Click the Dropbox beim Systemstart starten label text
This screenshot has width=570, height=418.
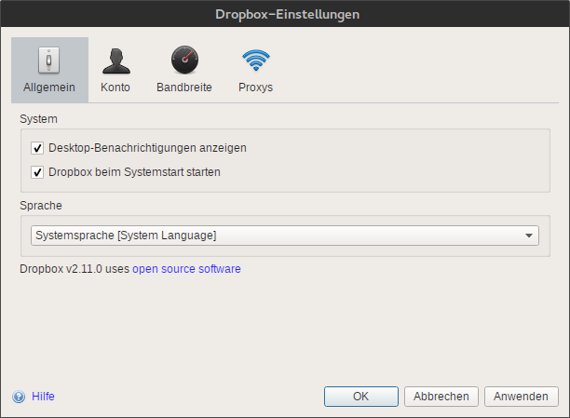(134, 172)
